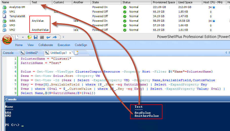230x131 pixels.
Task: Create a new document from quick toolbar
Action: (x=17, y=37)
